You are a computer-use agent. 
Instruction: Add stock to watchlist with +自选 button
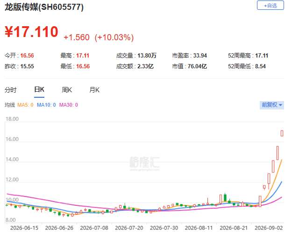[x=270, y=6]
